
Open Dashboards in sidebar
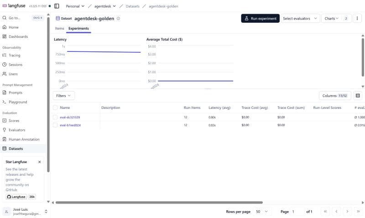18,36
